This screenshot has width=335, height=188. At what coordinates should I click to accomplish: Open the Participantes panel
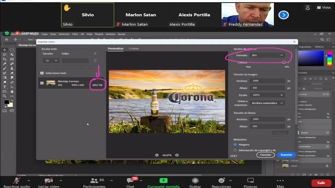(x=94, y=183)
